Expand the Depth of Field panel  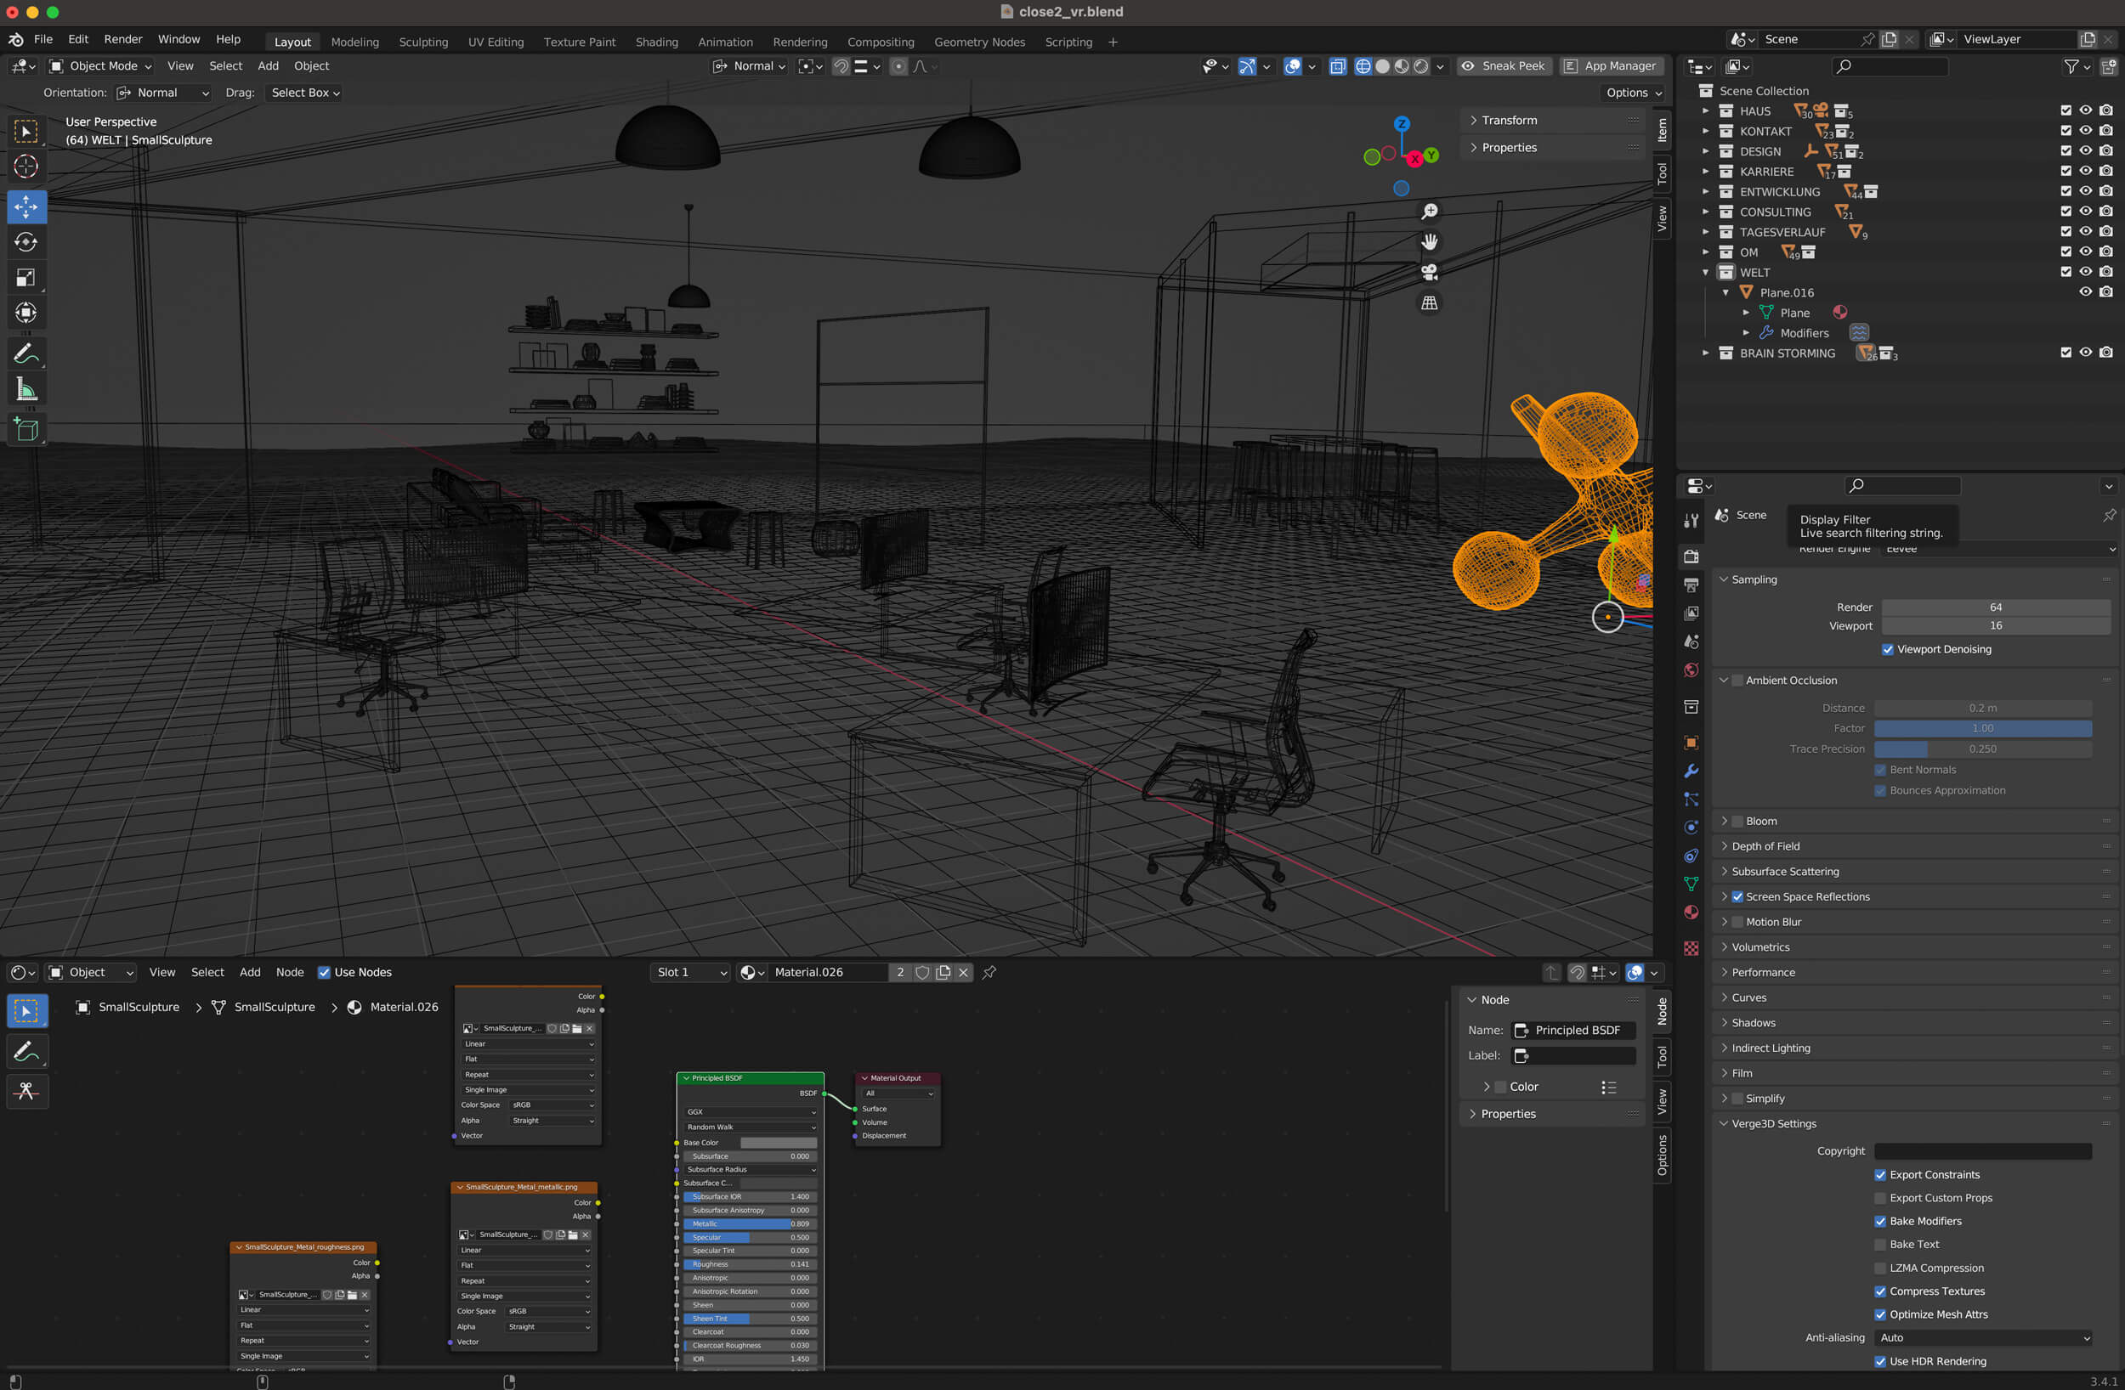click(1765, 846)
